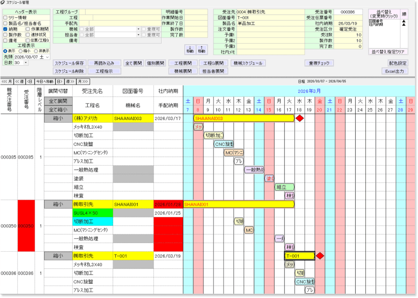418x298 pixels.
Task: Select the yellow SHANAI001 Gantt bar
Action: tap(239, 204)
